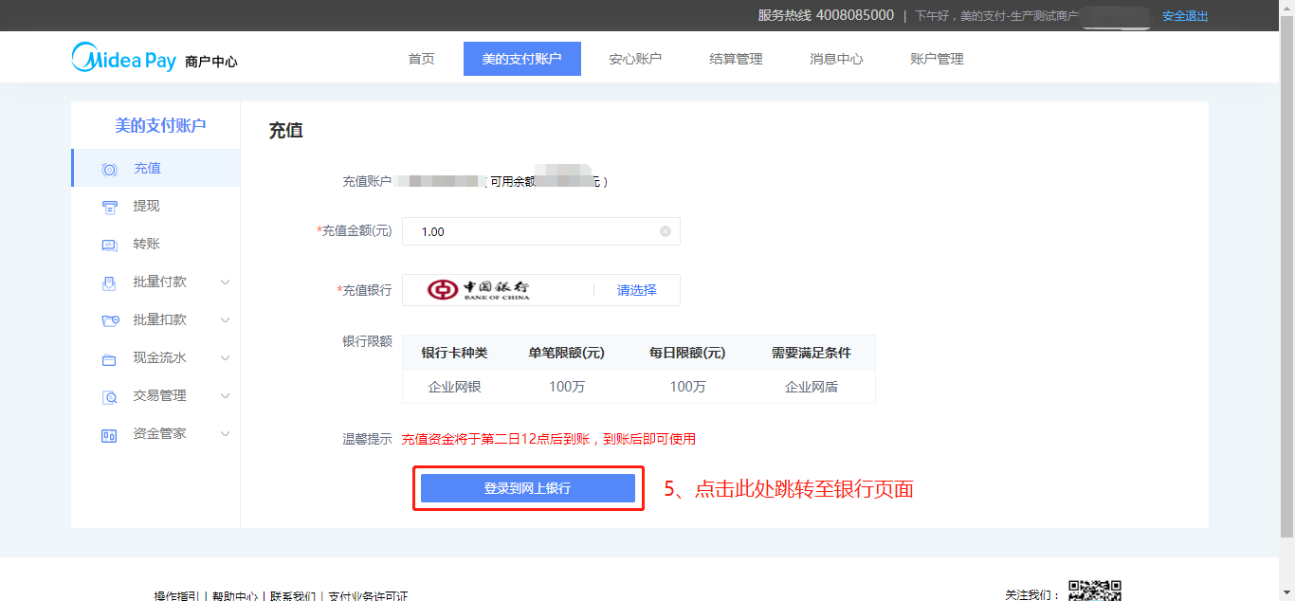Click the 批量付款 batch payment icon

pyautogui.click(x=110, y=283)
